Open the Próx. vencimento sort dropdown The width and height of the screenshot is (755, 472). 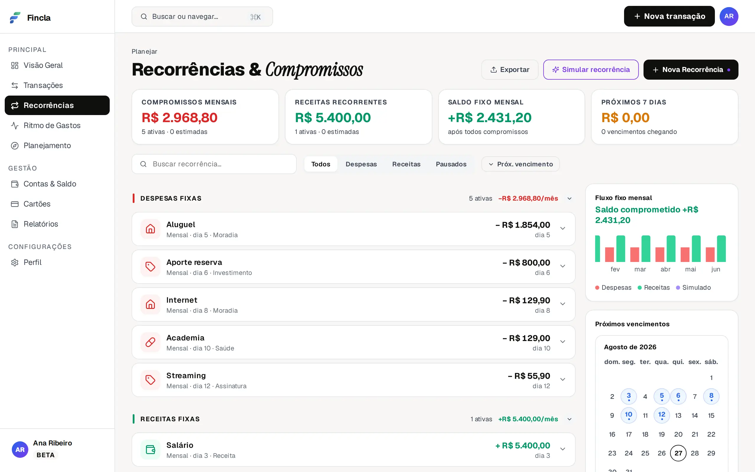[520, 164]
